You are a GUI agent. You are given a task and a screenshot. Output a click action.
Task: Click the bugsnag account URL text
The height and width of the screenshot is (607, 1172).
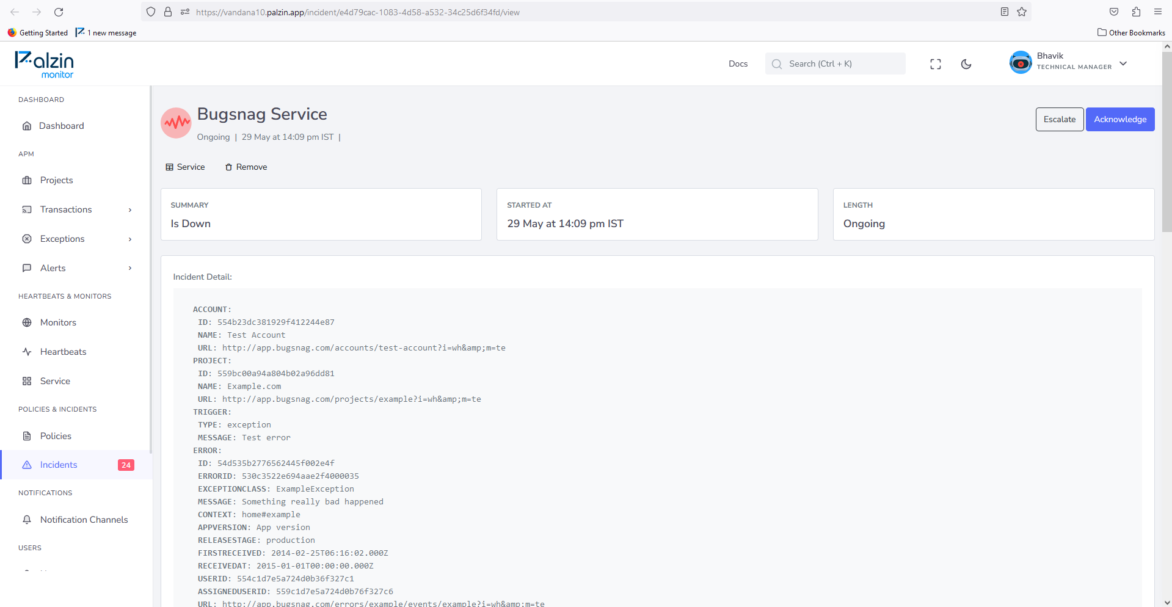[x=363, y=347]
